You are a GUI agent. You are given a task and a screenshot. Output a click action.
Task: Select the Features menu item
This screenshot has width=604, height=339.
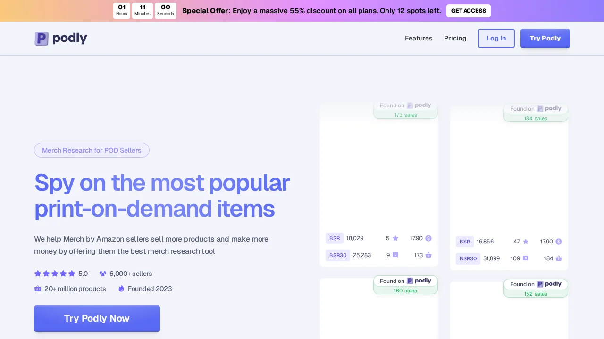(x=419, y=38)
